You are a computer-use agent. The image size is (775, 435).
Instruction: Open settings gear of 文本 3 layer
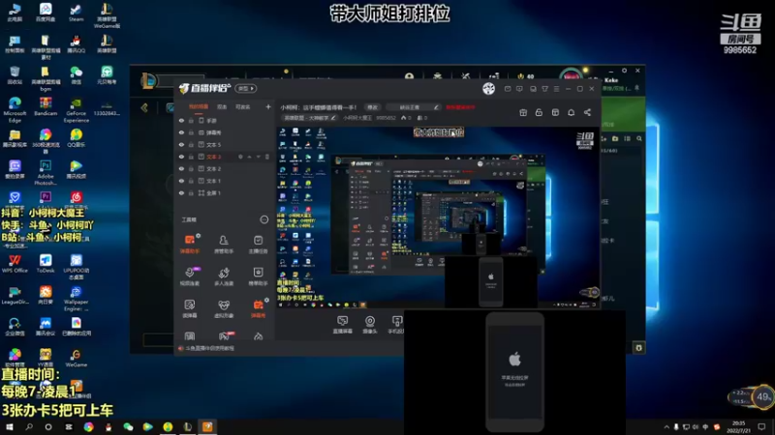[240, 157]
